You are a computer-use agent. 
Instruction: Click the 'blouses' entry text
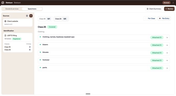45,52
